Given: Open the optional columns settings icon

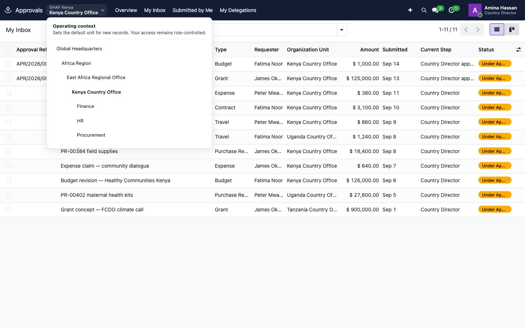Looking at the screenshot, I should 518,50.
